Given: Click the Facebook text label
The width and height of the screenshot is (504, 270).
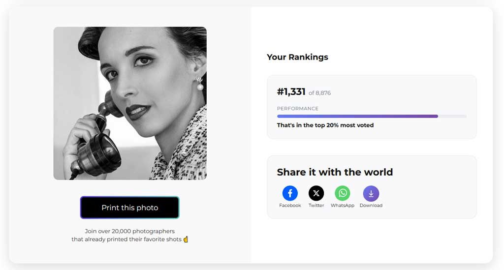Looking at the screenshot, I should click(x=290, y=206).
